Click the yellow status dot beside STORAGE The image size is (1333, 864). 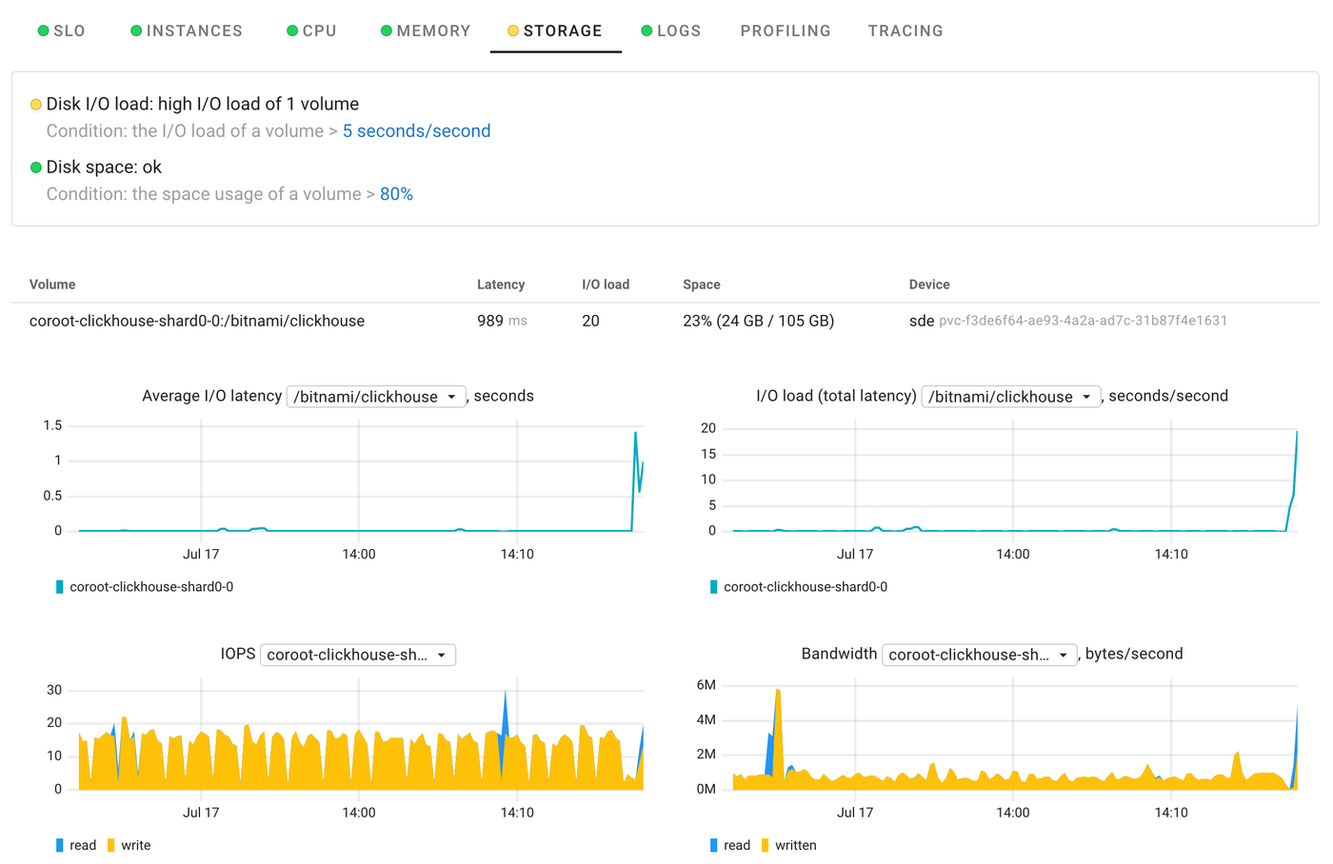pos(511,30)
